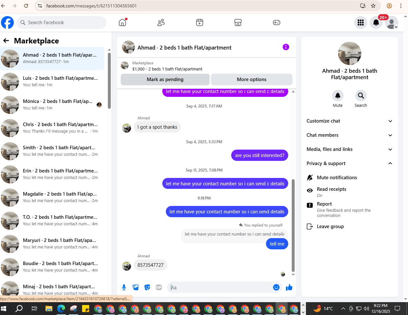Open the Friends icon in top navigation
The image size is (408, 315).
coord(161,23)
